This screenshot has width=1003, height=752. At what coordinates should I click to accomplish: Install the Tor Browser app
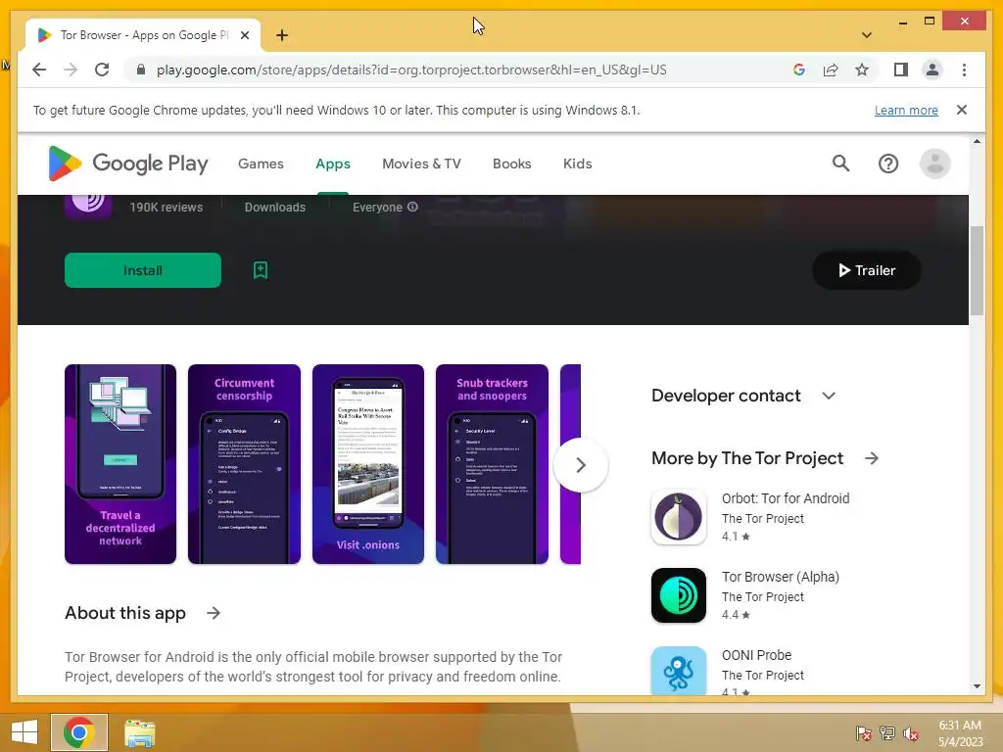(143, 270)
